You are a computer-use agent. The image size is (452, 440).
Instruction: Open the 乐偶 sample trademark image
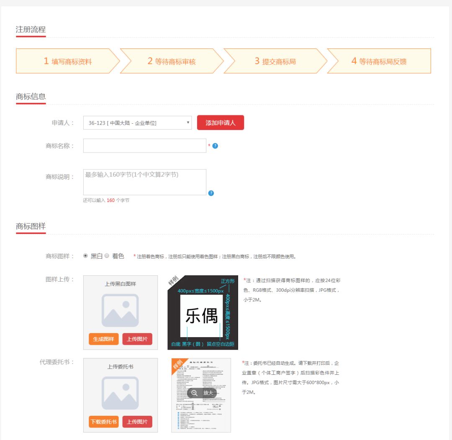point(203,313)
